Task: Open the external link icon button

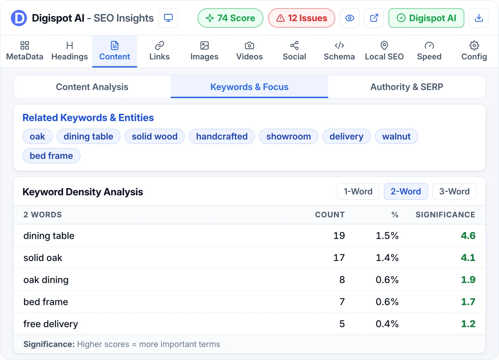Action: tap(374, 18)
